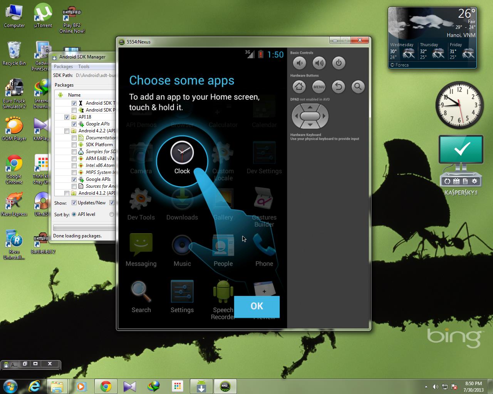Screen dimensions: 493x394
Task: Open Internet Explorer from the taskbar
Action: [34, 386]
